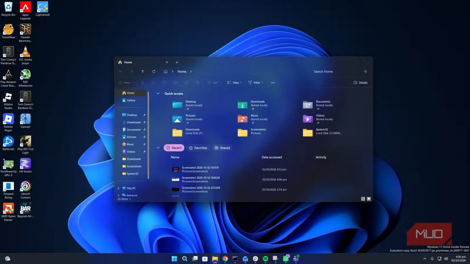The image size is (470, 264).
Task: Select Gallery in the navigation pane
Action: (x=131, y=100)
